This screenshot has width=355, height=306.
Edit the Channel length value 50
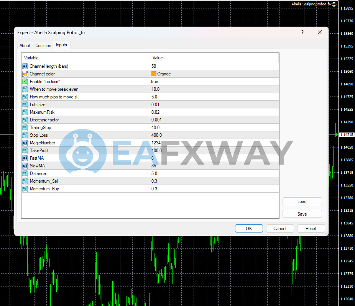(214, 66)
